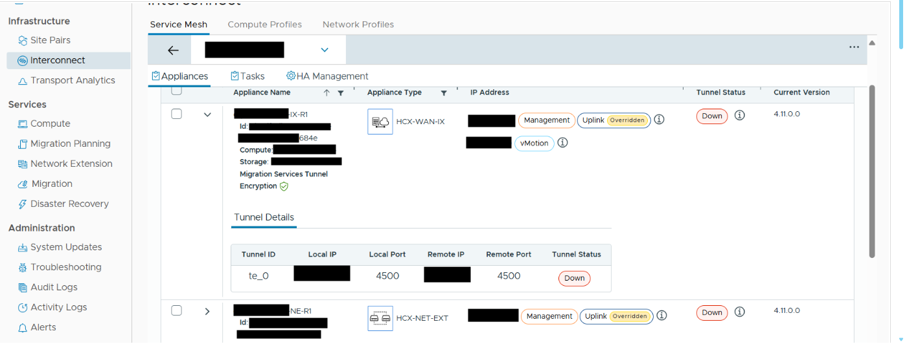The height and width of the screenshot is (344, 907).
Task: Go to Network Extension in the sidebar
Action: [x=71, y=164]
